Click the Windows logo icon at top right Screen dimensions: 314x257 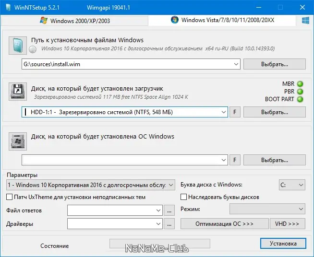click(x=305, y=21)
